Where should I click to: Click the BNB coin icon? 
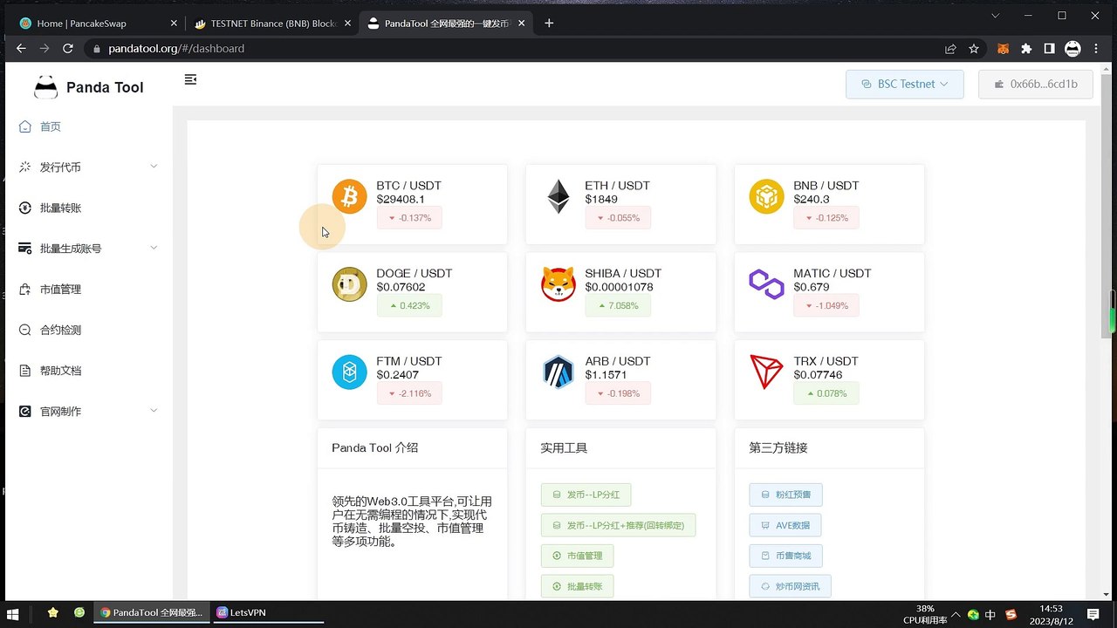(766, 196)
